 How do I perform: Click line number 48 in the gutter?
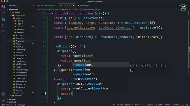point(44,94)
